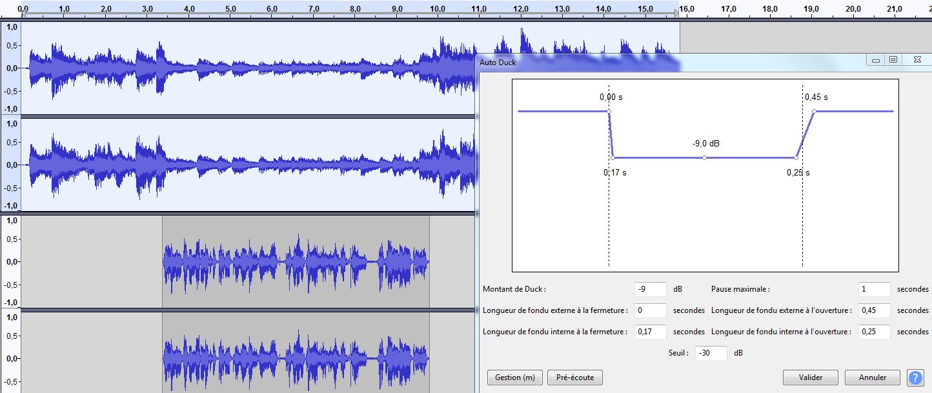Click the Montant de Duck input field
The height and width of the screenshot is (393, 932).
[x=650, y=290]
